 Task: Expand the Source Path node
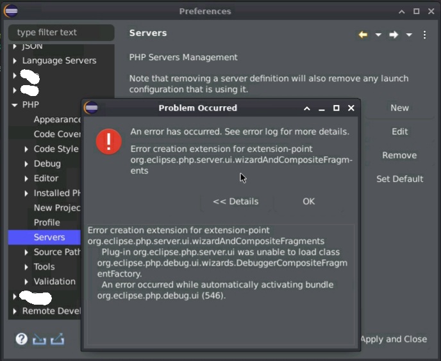coord(26,252)
